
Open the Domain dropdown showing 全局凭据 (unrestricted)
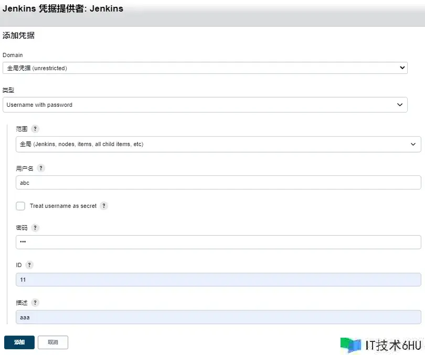pos(205,68)
